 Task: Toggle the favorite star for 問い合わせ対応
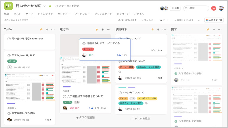[x=50, y=6]
